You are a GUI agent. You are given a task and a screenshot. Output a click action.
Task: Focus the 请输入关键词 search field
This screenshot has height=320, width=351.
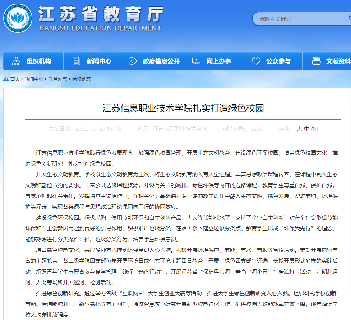301,19
